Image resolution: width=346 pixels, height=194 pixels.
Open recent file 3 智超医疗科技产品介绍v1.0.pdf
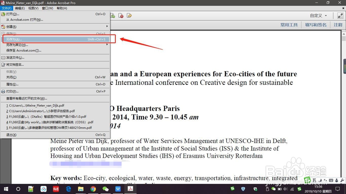(55, 116)
